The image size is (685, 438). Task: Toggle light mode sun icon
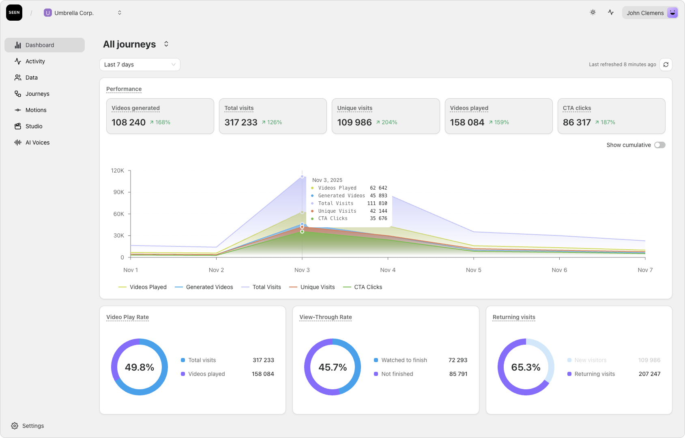click(593, 13)
